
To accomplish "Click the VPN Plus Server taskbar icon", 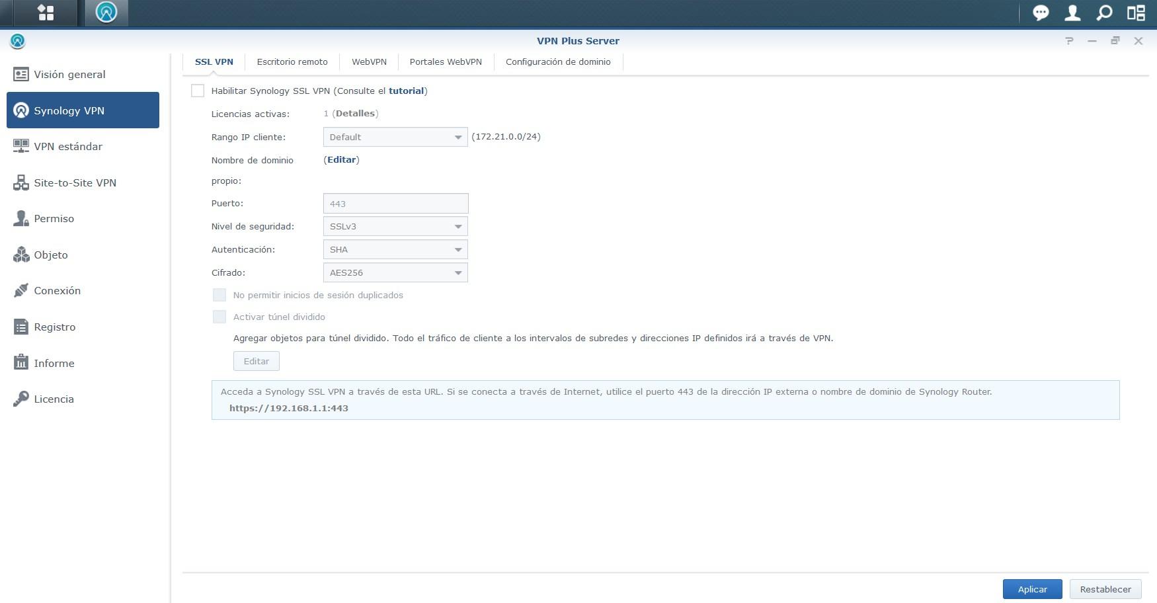I will 106,13.
